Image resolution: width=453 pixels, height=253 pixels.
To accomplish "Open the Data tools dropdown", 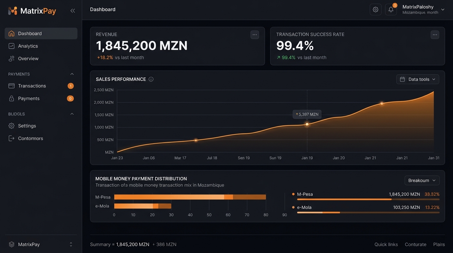I will [x=418, y=79].
